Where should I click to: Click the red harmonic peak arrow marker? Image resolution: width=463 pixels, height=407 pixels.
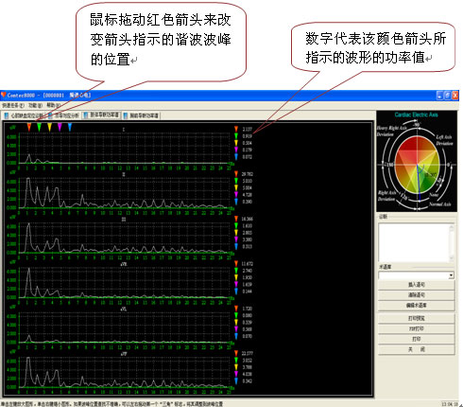[29, 127]
